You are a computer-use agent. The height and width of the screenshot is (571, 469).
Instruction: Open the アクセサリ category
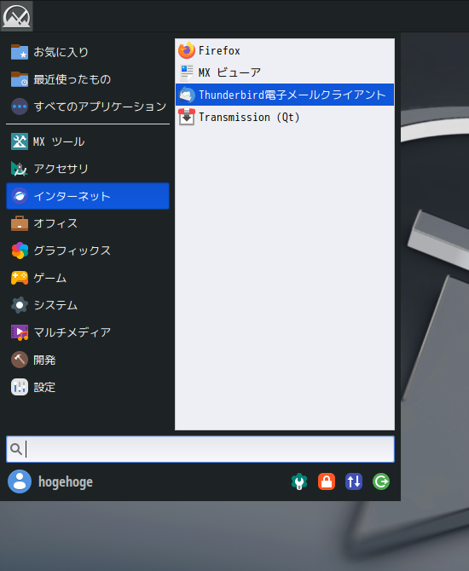click(x=88, y=169)
